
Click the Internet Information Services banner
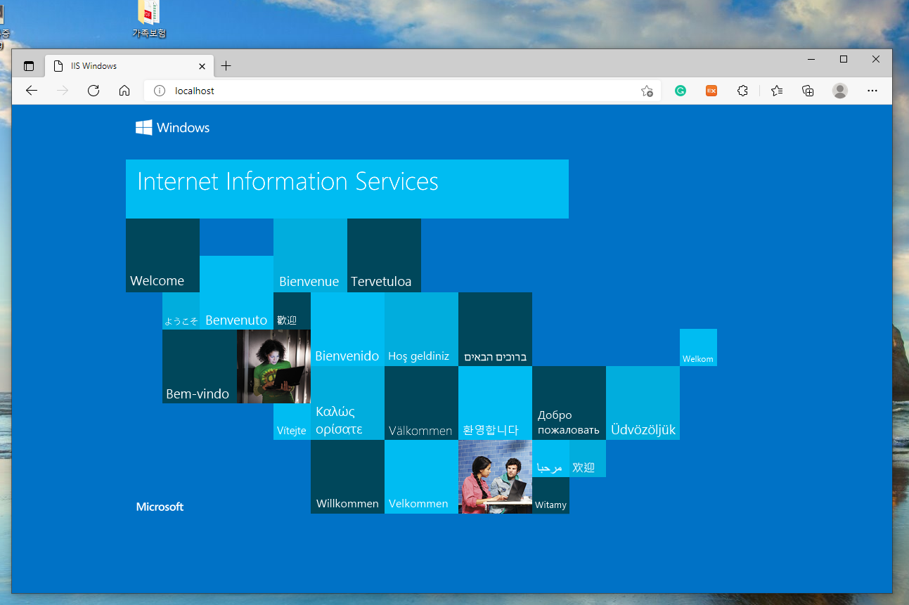pyautogui.click(x=347, y=188)
